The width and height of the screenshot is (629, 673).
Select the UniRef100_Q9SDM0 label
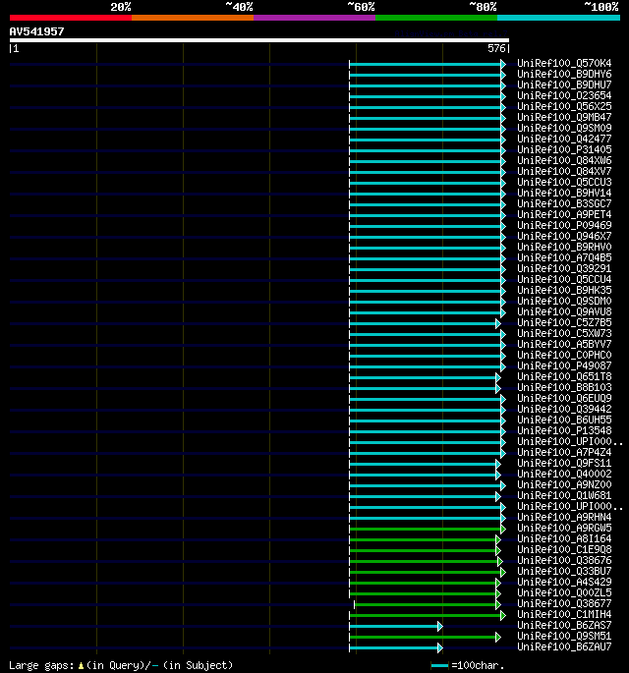564,301
